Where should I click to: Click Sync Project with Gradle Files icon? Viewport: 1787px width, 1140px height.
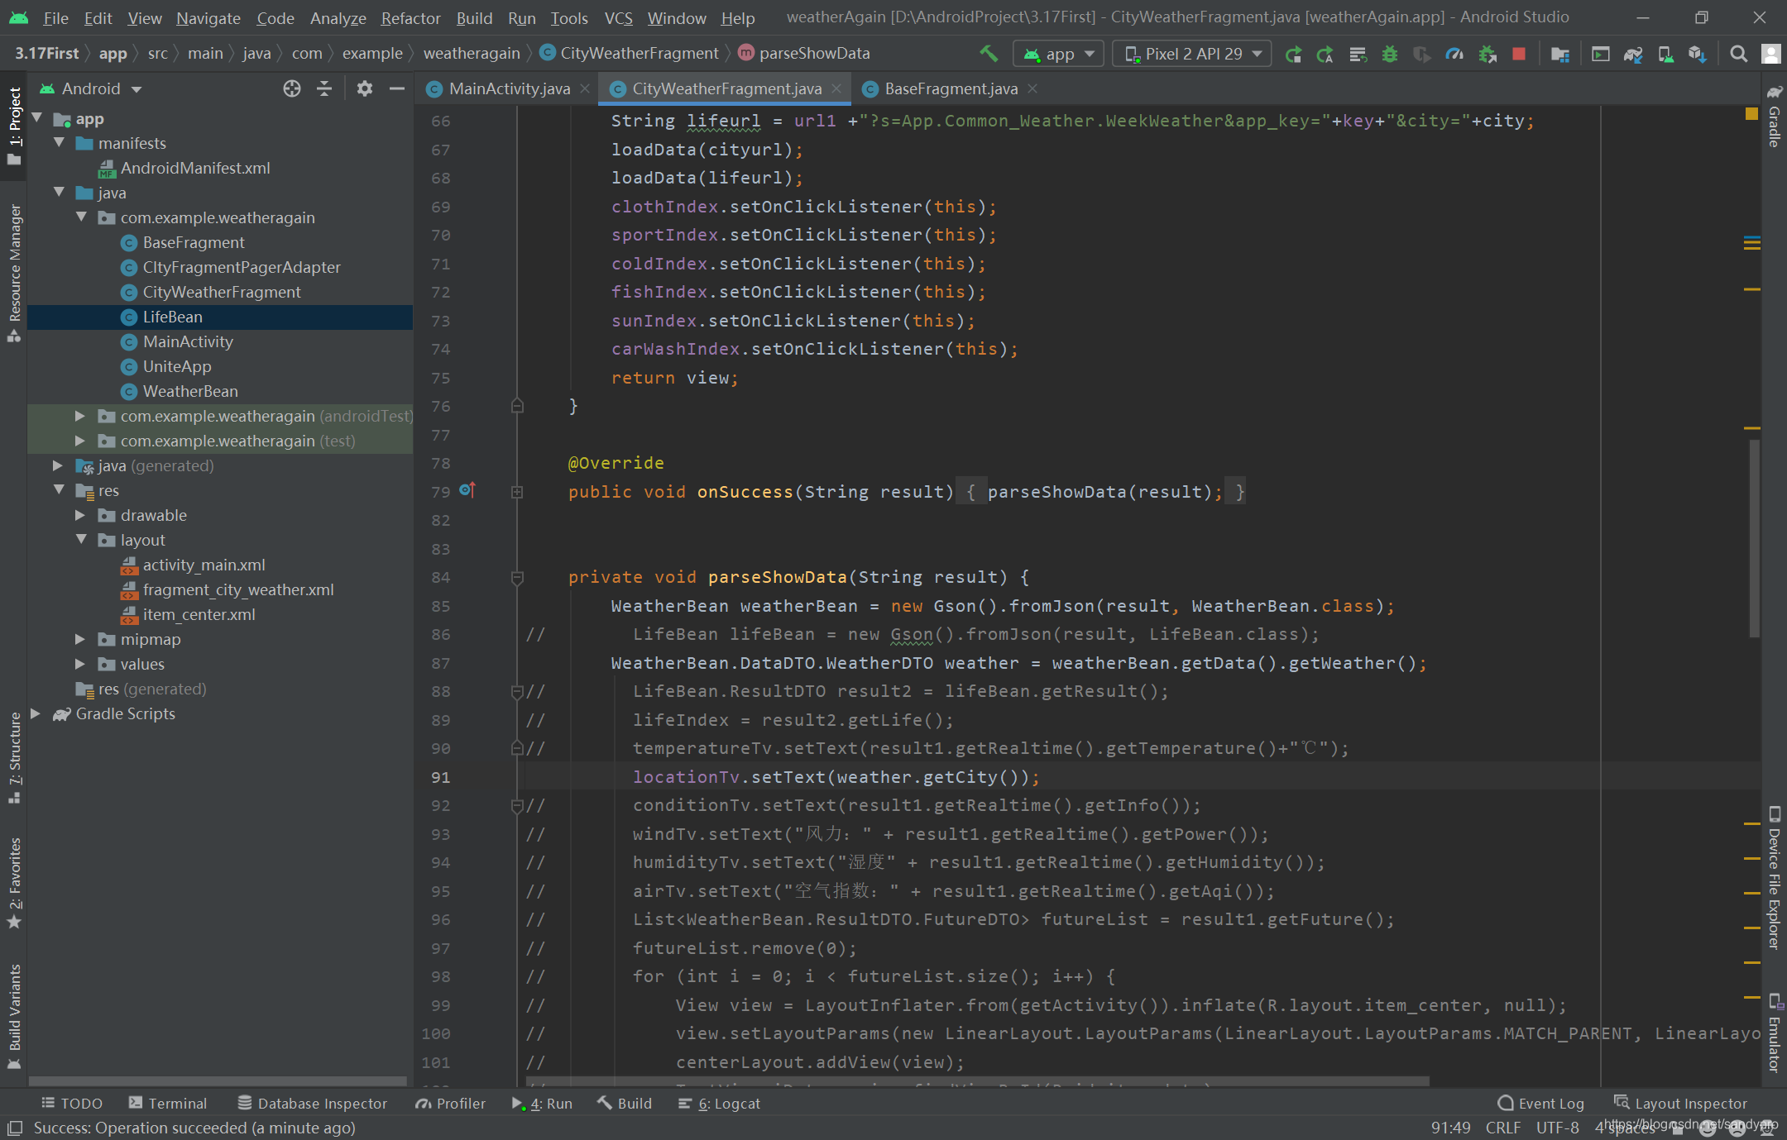pyautogui.click(x=1632, y=54)
